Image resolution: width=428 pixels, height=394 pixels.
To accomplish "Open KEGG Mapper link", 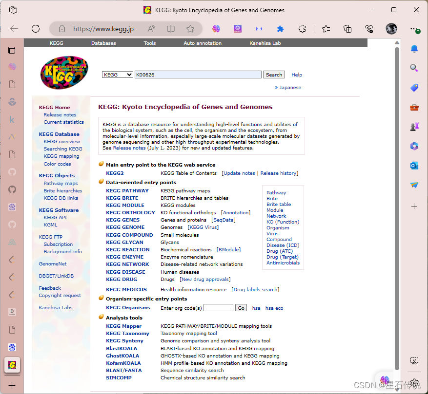I will 123,326.
